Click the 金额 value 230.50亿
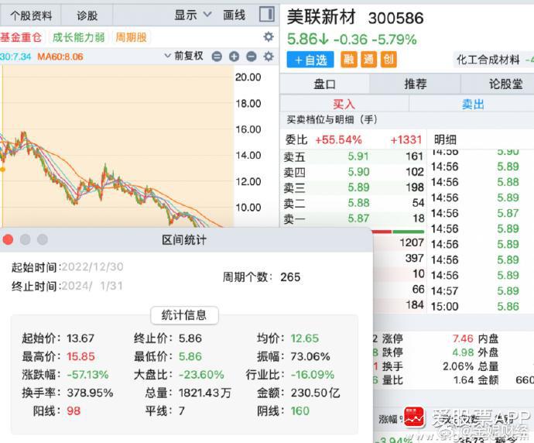 click(315, 393)
